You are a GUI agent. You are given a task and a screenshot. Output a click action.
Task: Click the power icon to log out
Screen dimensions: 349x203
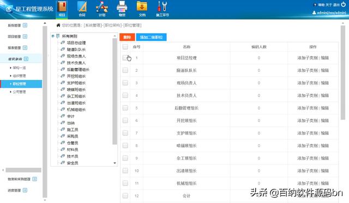[x=344, y=4]
